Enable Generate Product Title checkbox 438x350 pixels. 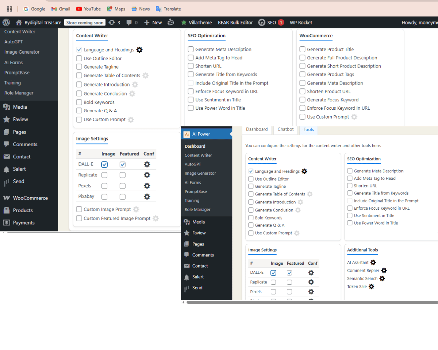pos(302,49)
